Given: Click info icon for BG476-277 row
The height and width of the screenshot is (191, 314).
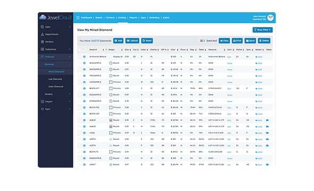Looking at the screenshot, I should coord(84,89).
